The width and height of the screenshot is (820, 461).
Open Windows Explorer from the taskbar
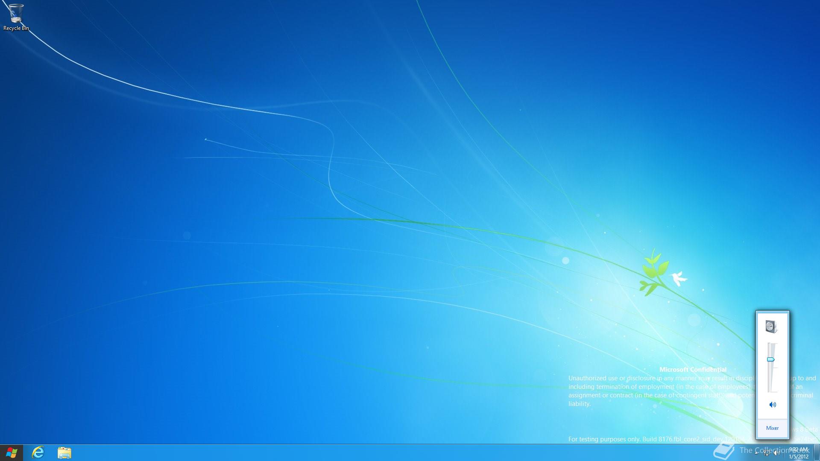(x=64, y=453)
